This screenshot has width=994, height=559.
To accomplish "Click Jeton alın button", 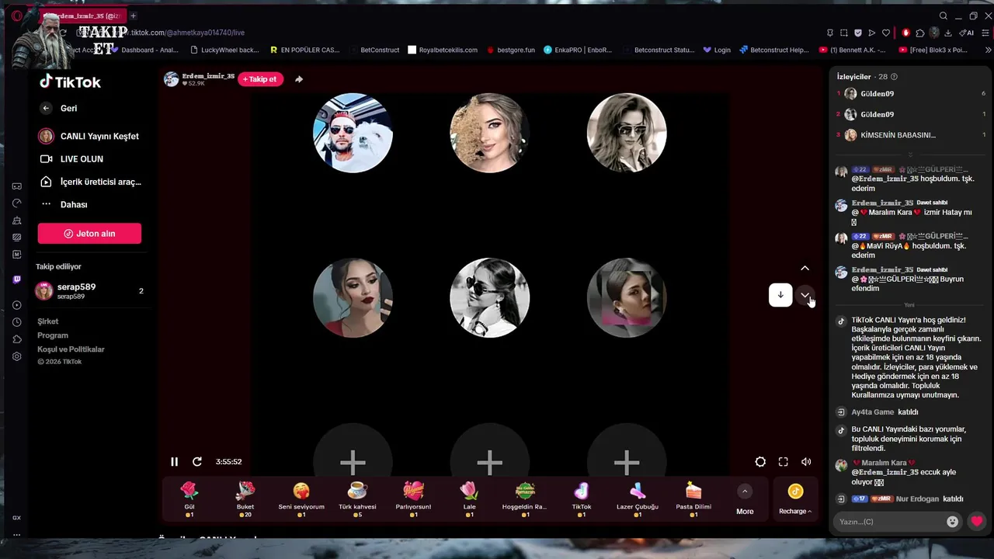I will pos(89,234).
